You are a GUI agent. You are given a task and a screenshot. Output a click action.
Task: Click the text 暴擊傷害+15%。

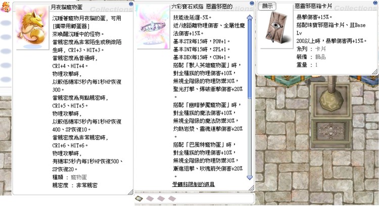coord(314,17)
